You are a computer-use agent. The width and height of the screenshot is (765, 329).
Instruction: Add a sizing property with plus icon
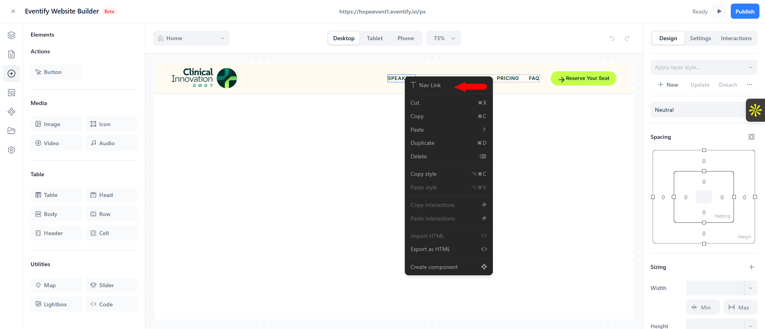tap(751, 267)
